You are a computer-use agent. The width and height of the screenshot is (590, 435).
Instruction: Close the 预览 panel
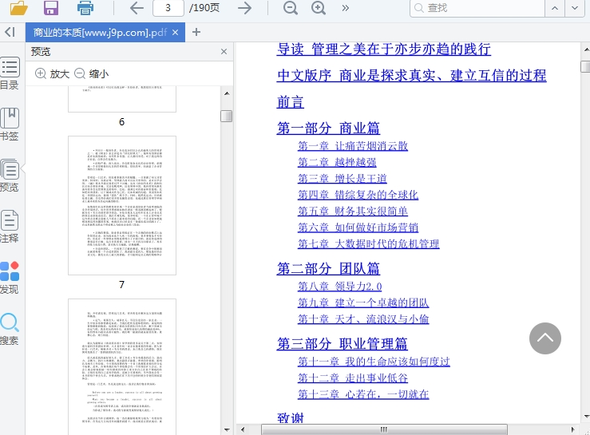[x=224, y=52]
